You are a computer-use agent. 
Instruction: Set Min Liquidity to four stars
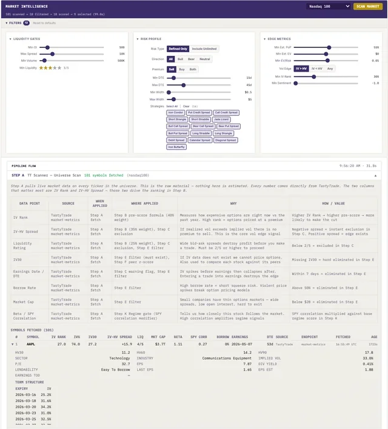(x=55, y=68)
